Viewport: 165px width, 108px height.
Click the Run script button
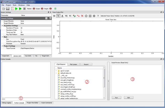[x=116, y=98]
